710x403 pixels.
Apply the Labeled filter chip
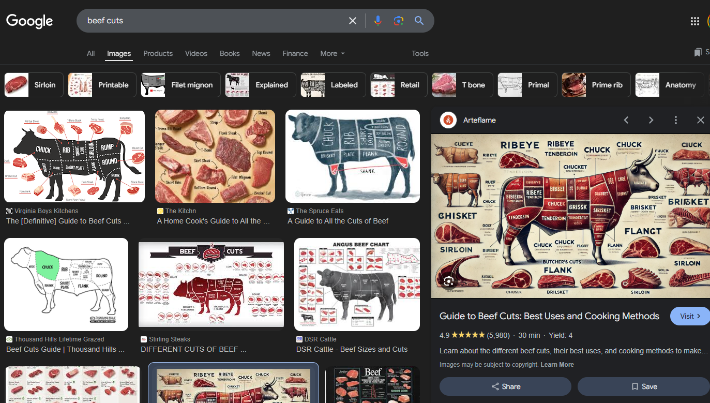coord(333,85)
